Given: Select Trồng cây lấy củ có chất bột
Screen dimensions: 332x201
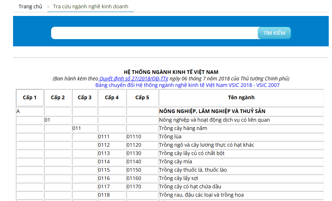Looking at the screenshot, I should (x=241, y=154).
